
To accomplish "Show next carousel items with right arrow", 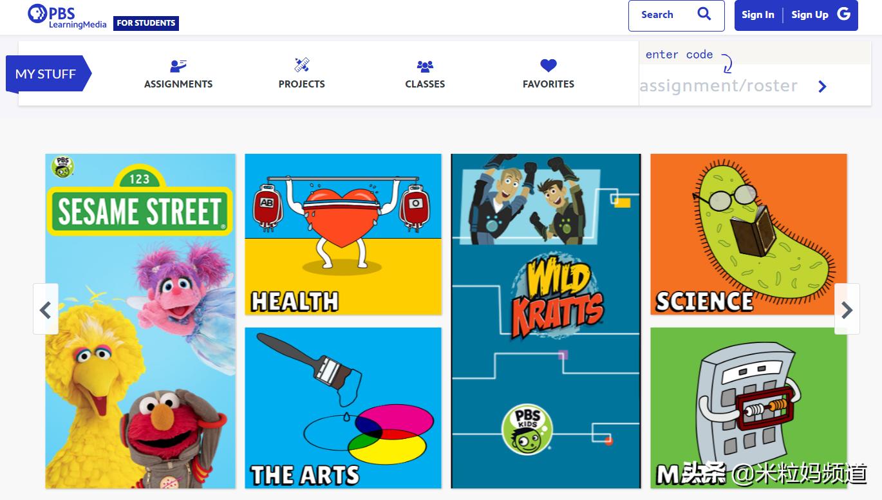I will point(847,310).
